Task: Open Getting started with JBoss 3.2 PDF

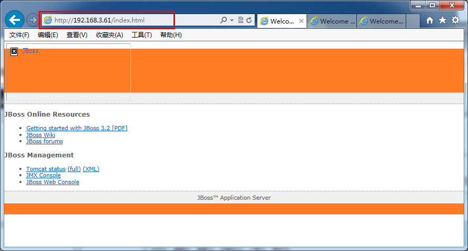Action: coord(77,128)
